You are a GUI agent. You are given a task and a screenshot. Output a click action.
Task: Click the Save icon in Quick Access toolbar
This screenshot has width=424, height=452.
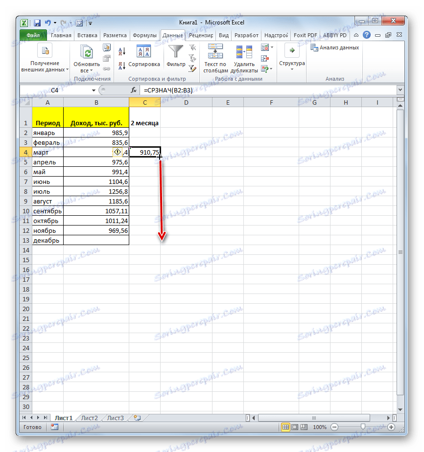(x=36, y=23)
